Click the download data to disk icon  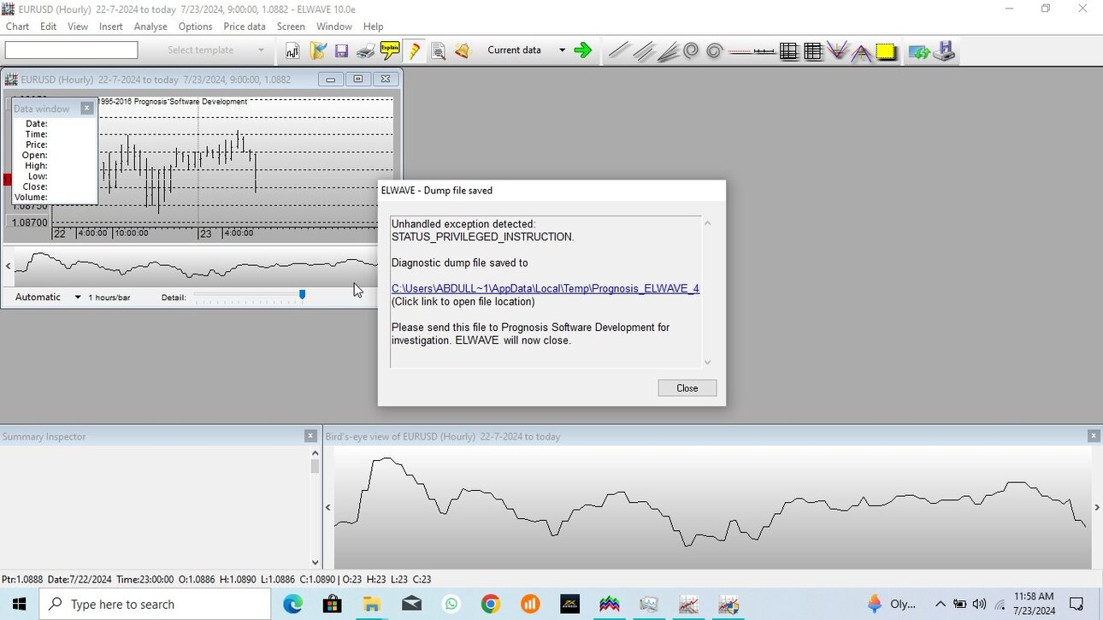coord(944,51)
